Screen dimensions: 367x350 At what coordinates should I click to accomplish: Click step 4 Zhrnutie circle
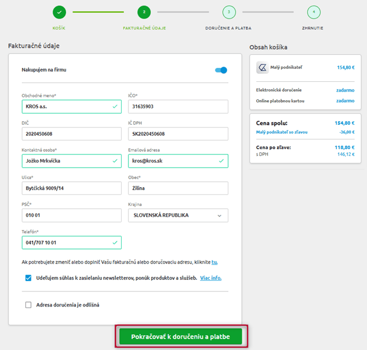point(313,12)
